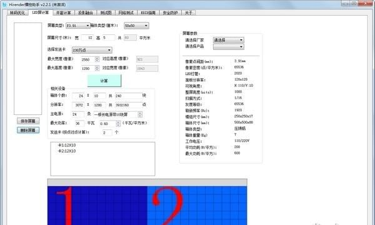Click the 计算 button
This screenshot has height=225, width=375.
click(x=104, y=81)
